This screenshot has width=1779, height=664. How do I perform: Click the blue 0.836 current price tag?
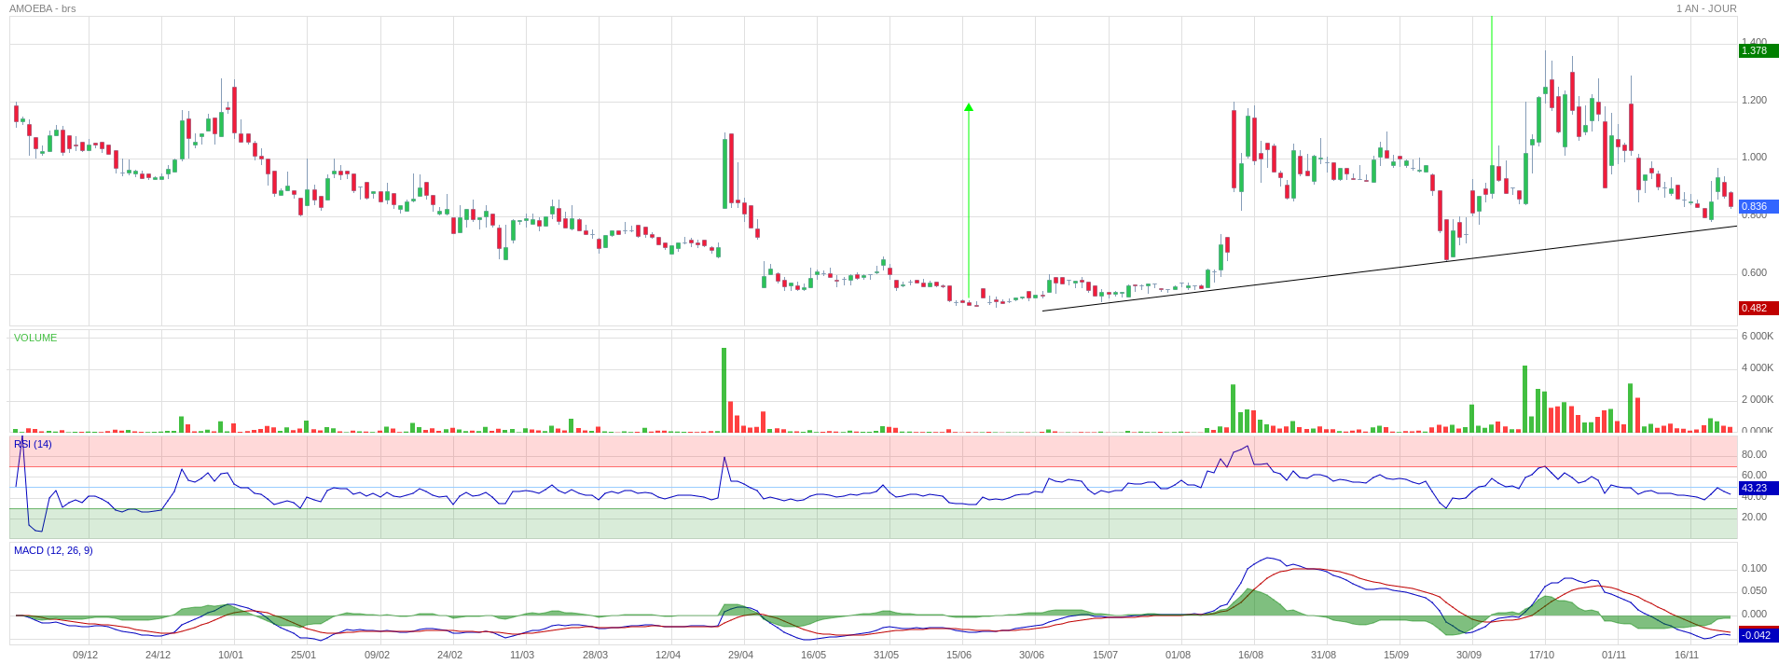(1757, 206)
